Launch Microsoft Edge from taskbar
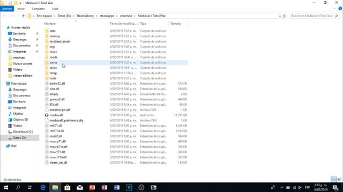Image resolution: width=343 pixels, height=192 pixels. [43, 187]
